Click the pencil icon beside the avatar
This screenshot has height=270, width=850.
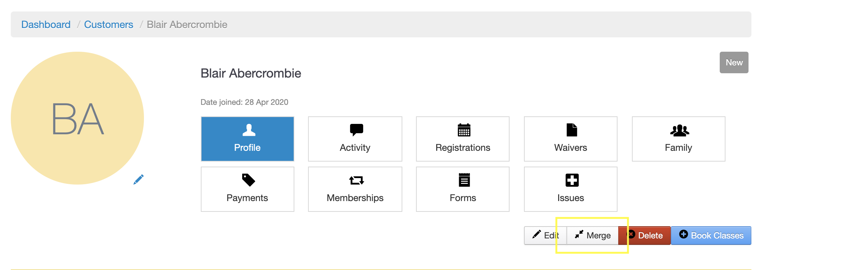[x=139, y=179]
